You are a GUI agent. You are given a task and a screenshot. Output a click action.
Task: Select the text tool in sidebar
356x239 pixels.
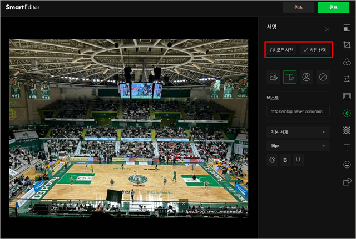tap(347, 148)
